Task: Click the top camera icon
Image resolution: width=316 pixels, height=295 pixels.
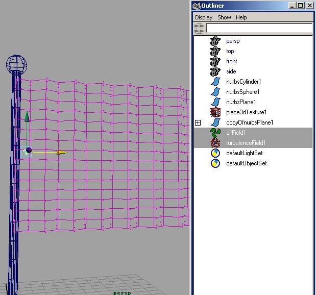Action: click(x=215, y=51)
